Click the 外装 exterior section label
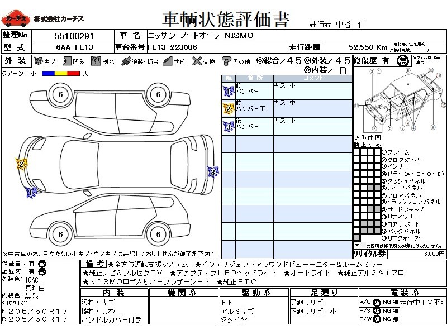Screen dimensions: 447x335 coord(15,61)
